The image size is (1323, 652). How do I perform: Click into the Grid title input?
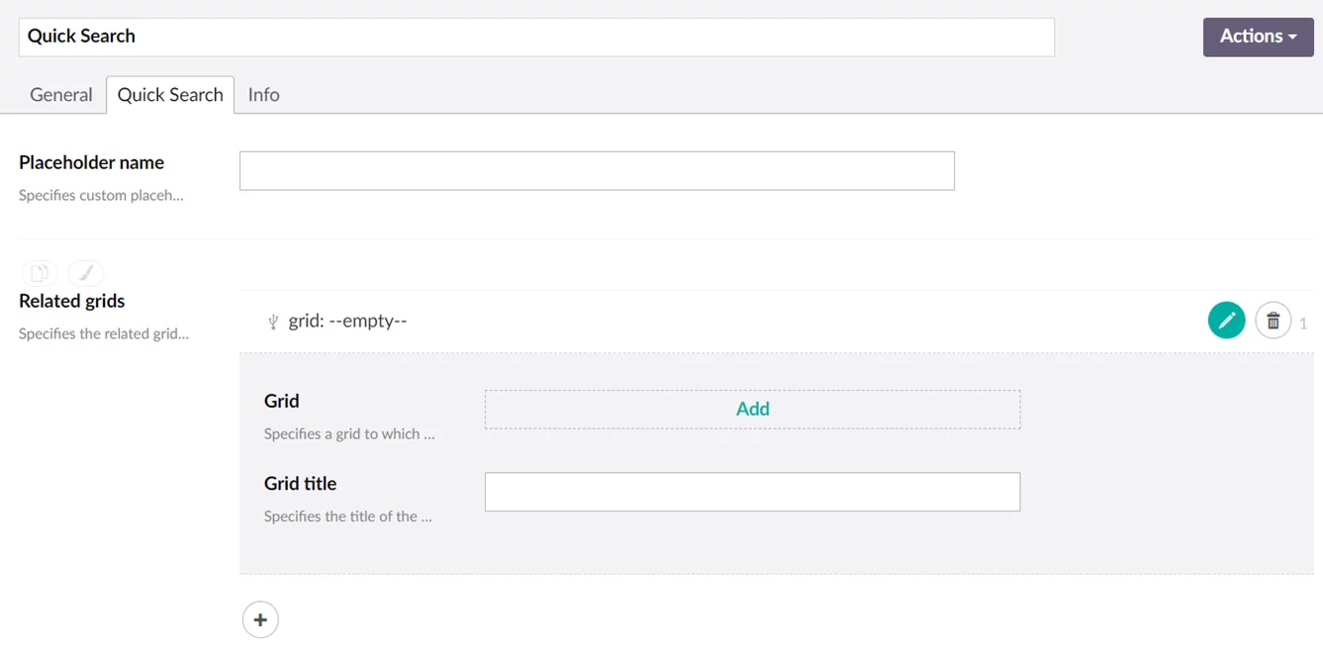(x=752, y=492)
